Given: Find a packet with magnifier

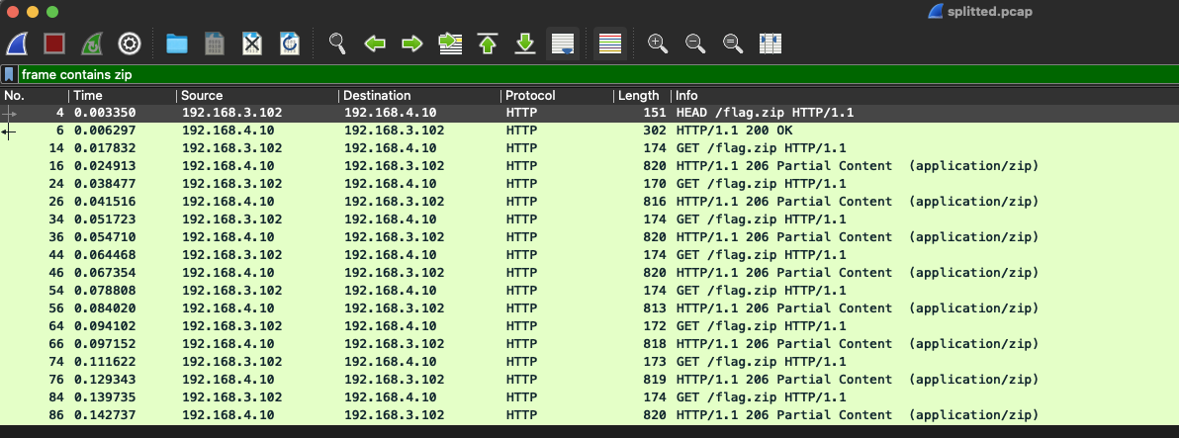Looking at the screenshot, I should [x=337, y=44].
